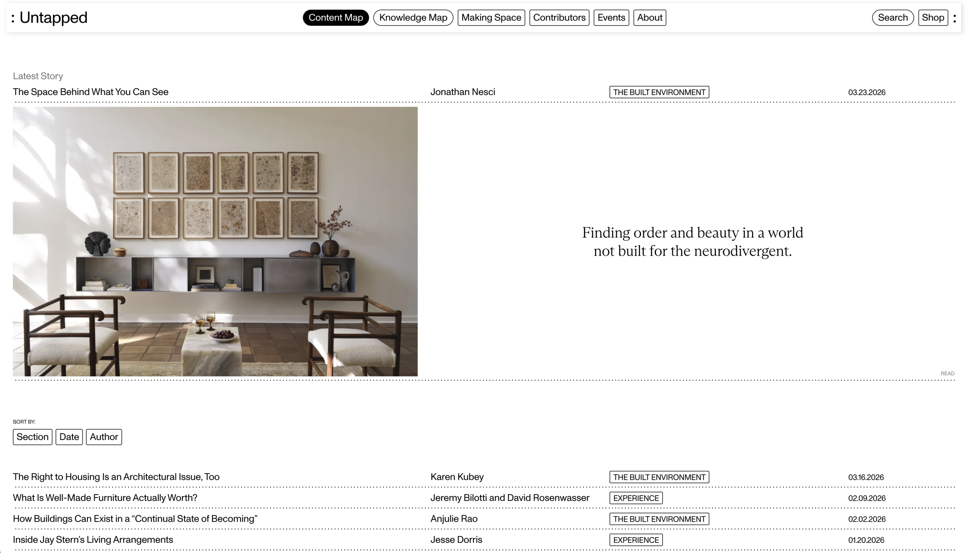Sort stories by Date
The image size is (966, 553).
(x=69, y=437)
